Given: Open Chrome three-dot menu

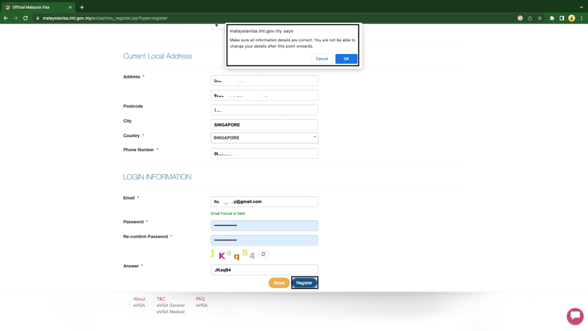Looking at the screenshot, I should (582, 18).
